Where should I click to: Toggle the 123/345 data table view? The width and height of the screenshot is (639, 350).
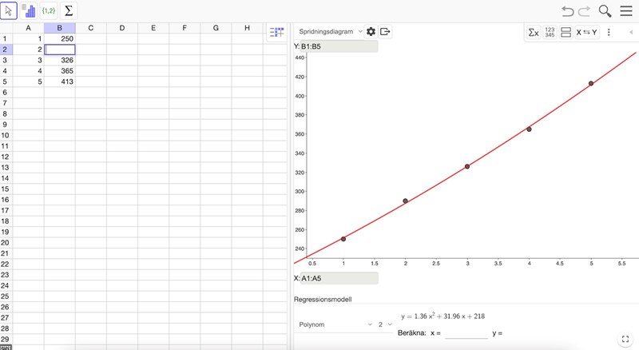pos(549,33)
